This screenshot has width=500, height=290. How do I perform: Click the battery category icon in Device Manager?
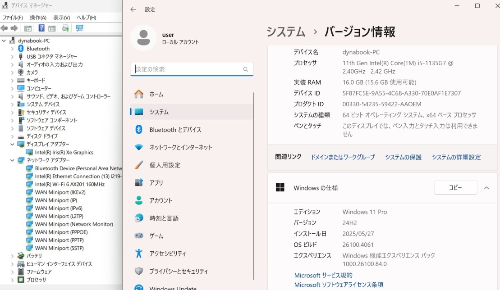(21, 256)
